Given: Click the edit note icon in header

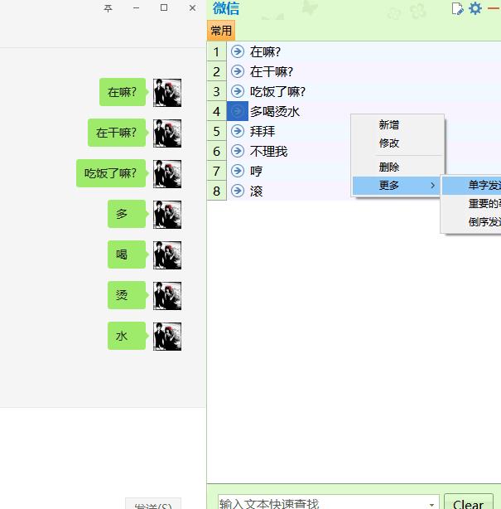Looking at the screenshot, I should [458, 8].
